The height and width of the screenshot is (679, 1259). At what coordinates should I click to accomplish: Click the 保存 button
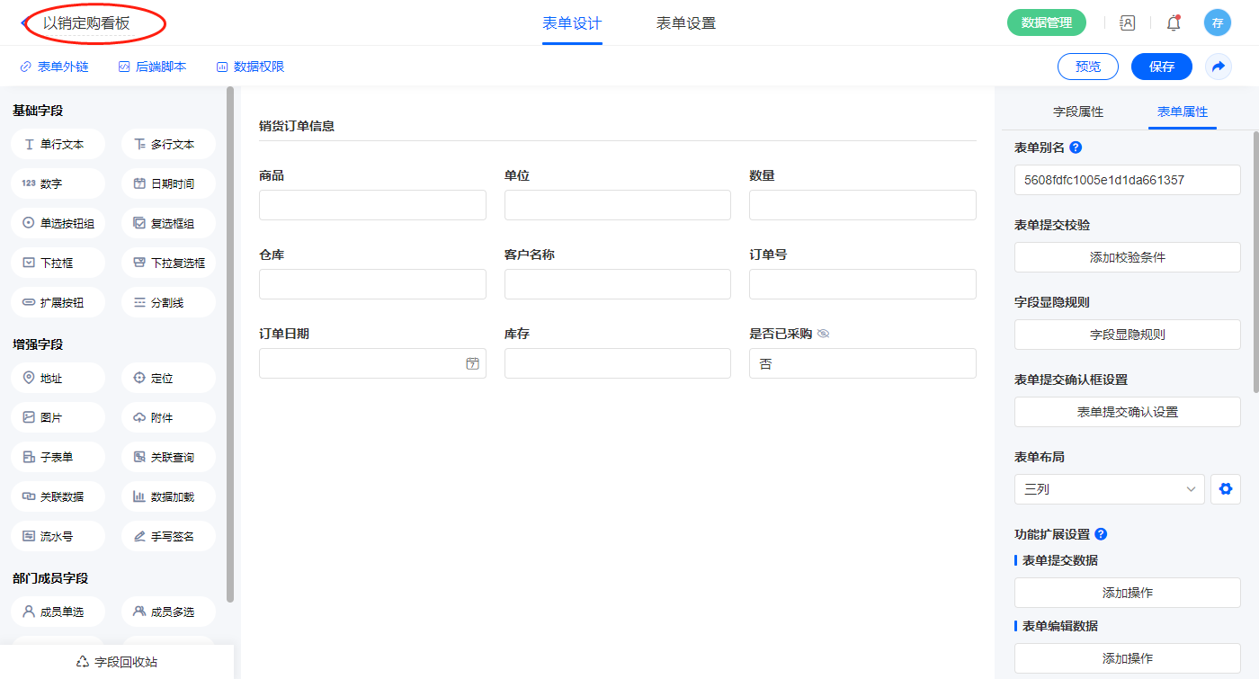1161,67
